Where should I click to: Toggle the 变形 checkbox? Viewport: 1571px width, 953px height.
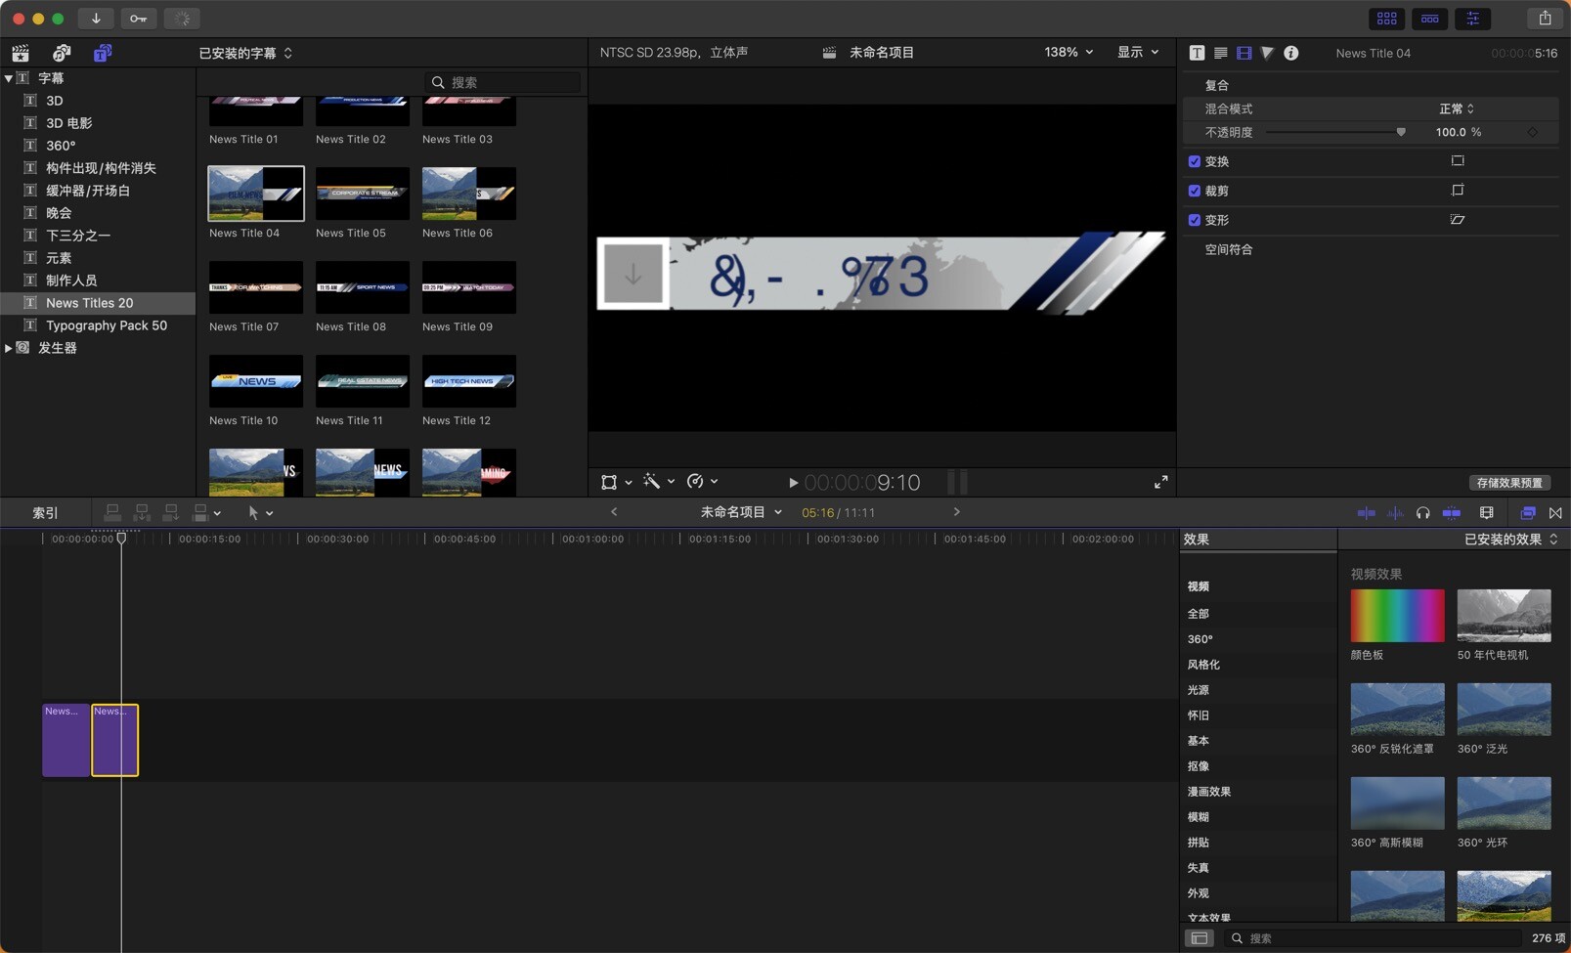1194,220
